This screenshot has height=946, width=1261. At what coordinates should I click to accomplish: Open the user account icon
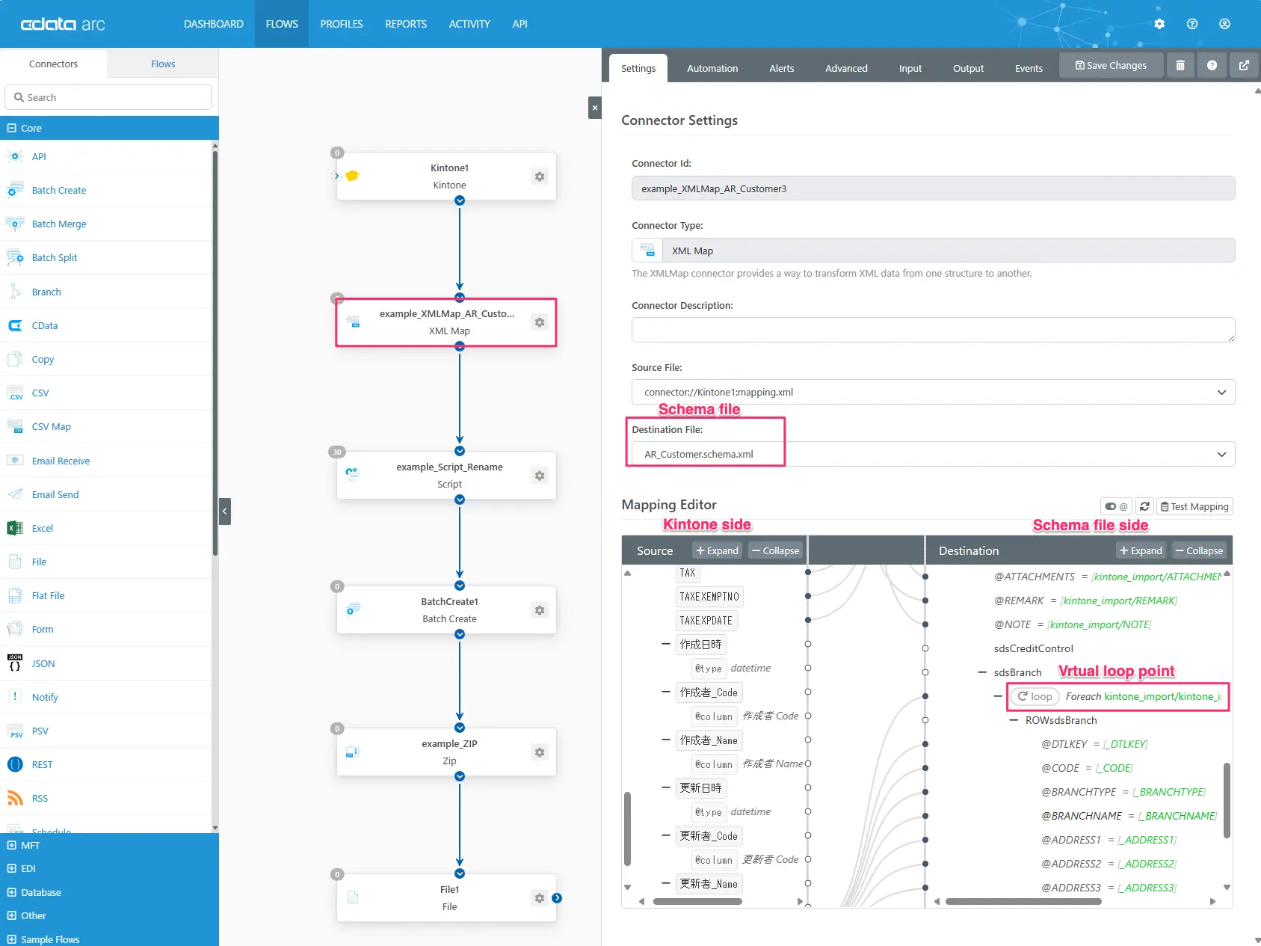[x=1224, y=24]
